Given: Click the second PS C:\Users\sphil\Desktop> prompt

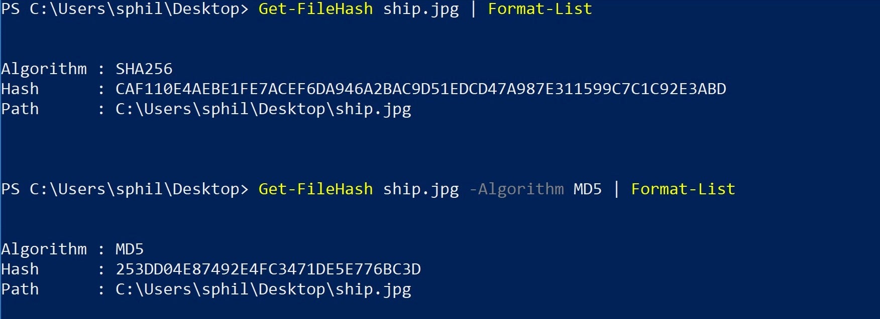Looking at the screenshot, I should click(125, 189).
